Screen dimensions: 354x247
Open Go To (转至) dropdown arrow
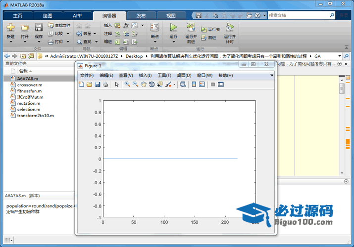coord(95,34)
